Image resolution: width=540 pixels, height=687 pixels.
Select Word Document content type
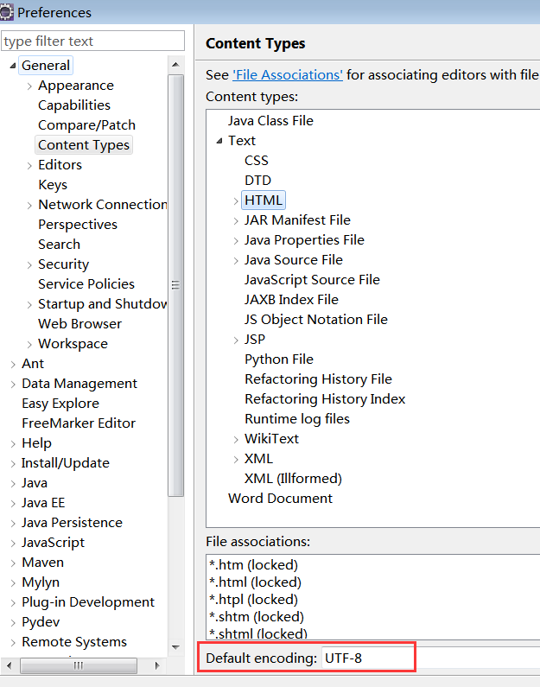tap(280, 499)
